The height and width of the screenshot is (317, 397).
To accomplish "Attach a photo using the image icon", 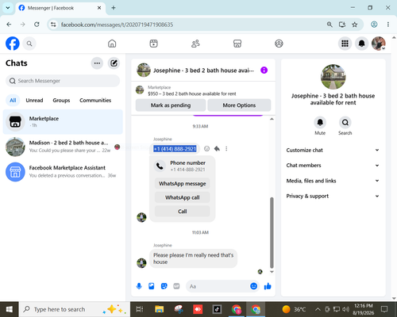I will pos(152,286).
